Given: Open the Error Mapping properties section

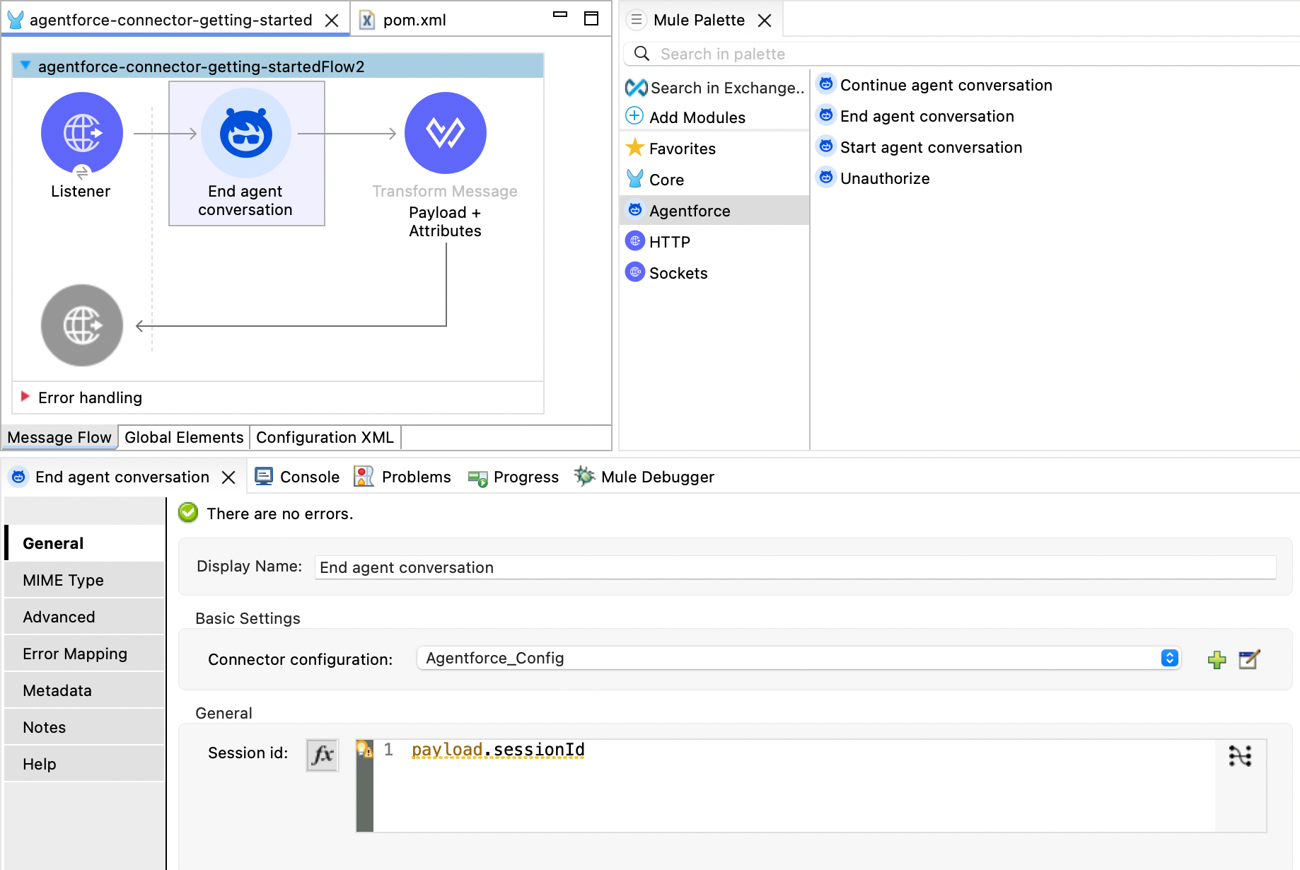Looking at the screenshot, I should (85, 654).
